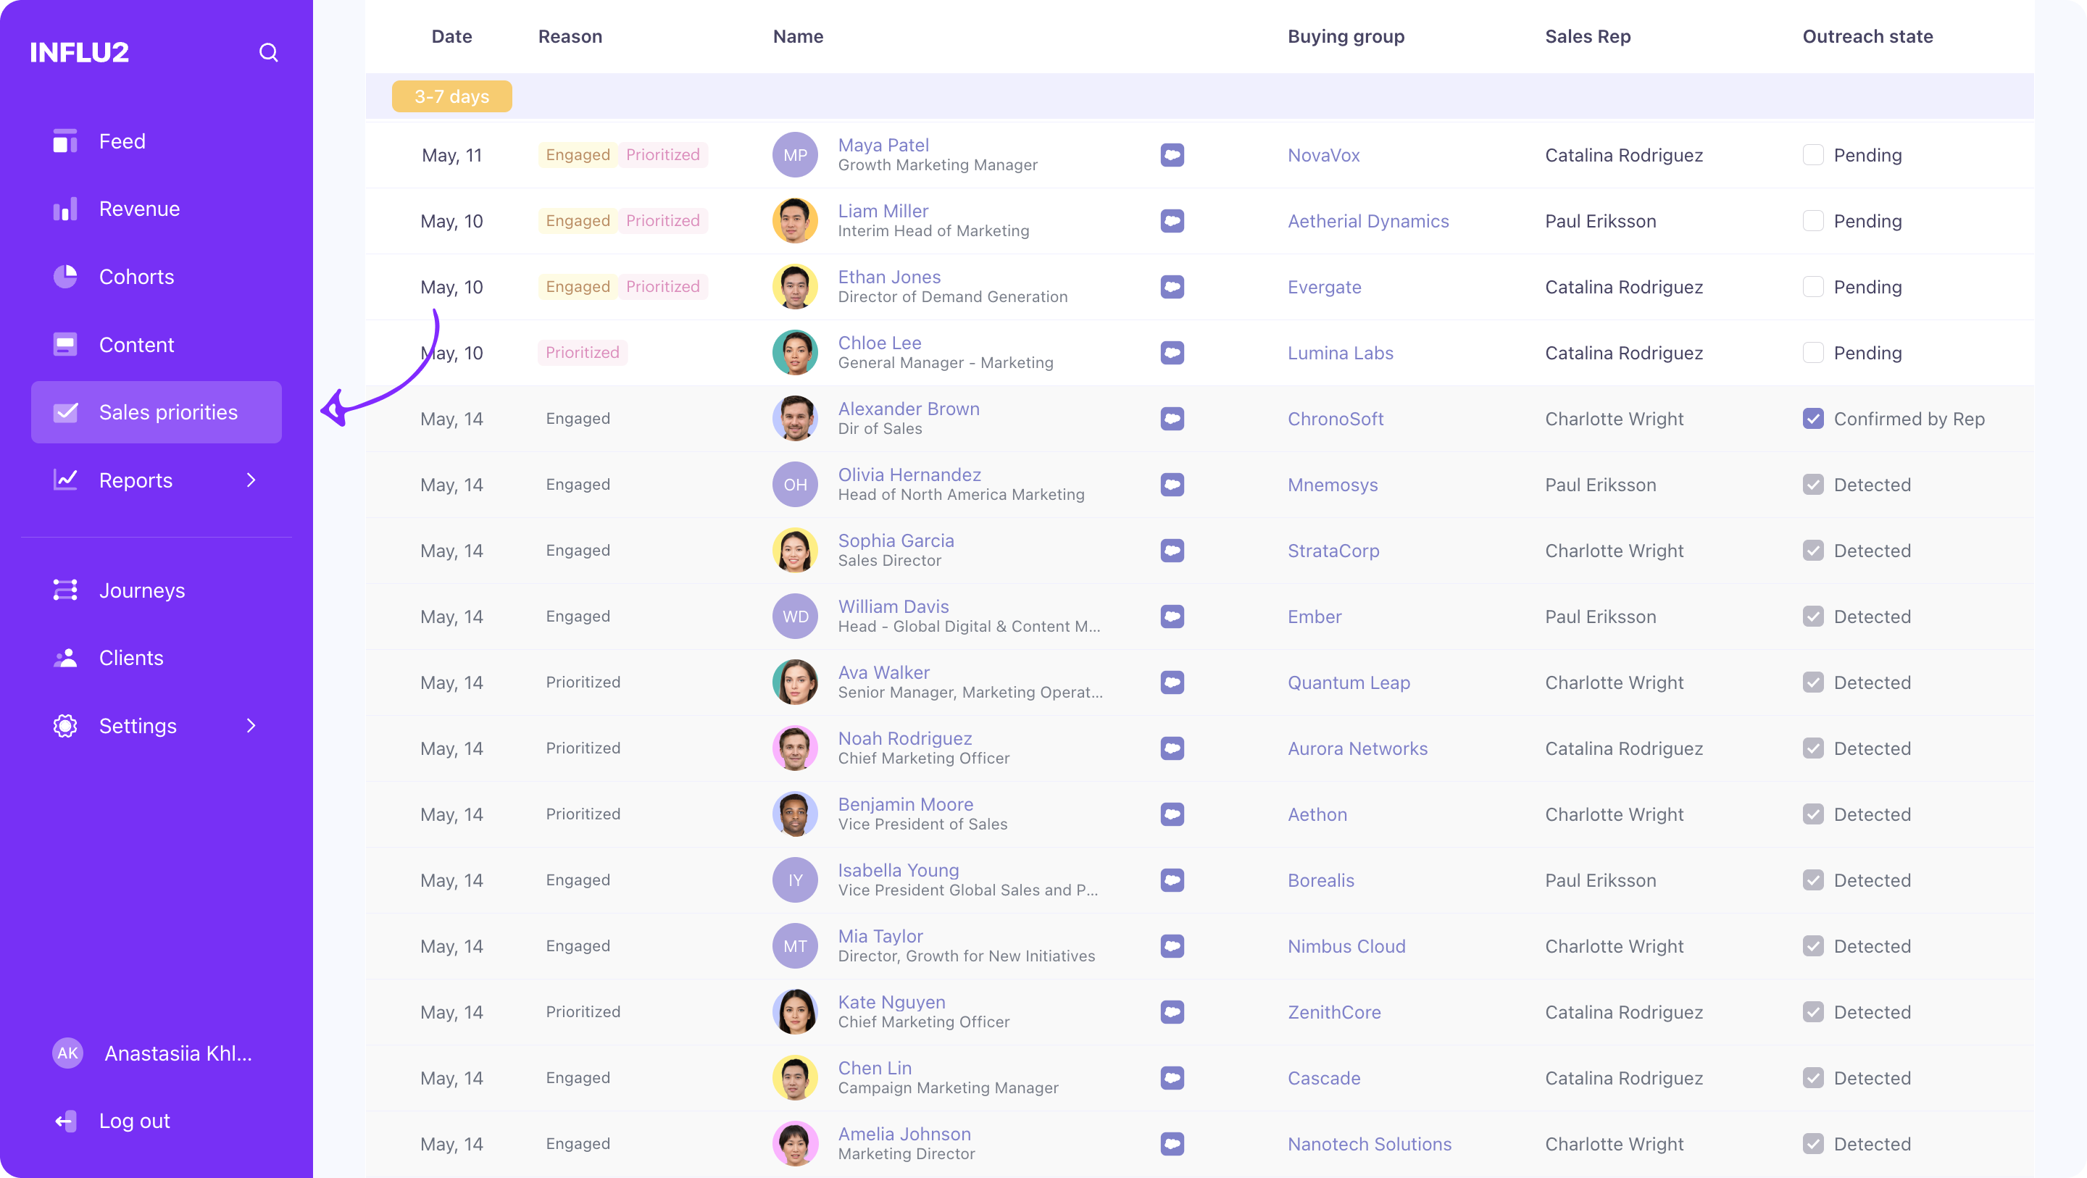Viewport: 2087px width, 1178px height.
Task: Click the Anastasiia Khl... account name
Action: [x=178, y=1053]
